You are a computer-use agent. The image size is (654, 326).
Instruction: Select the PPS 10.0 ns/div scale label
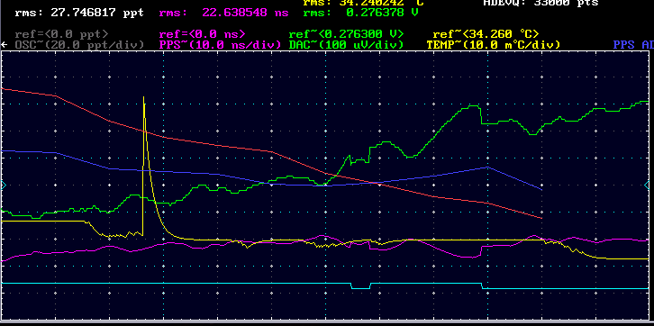(x=220, y=45)
